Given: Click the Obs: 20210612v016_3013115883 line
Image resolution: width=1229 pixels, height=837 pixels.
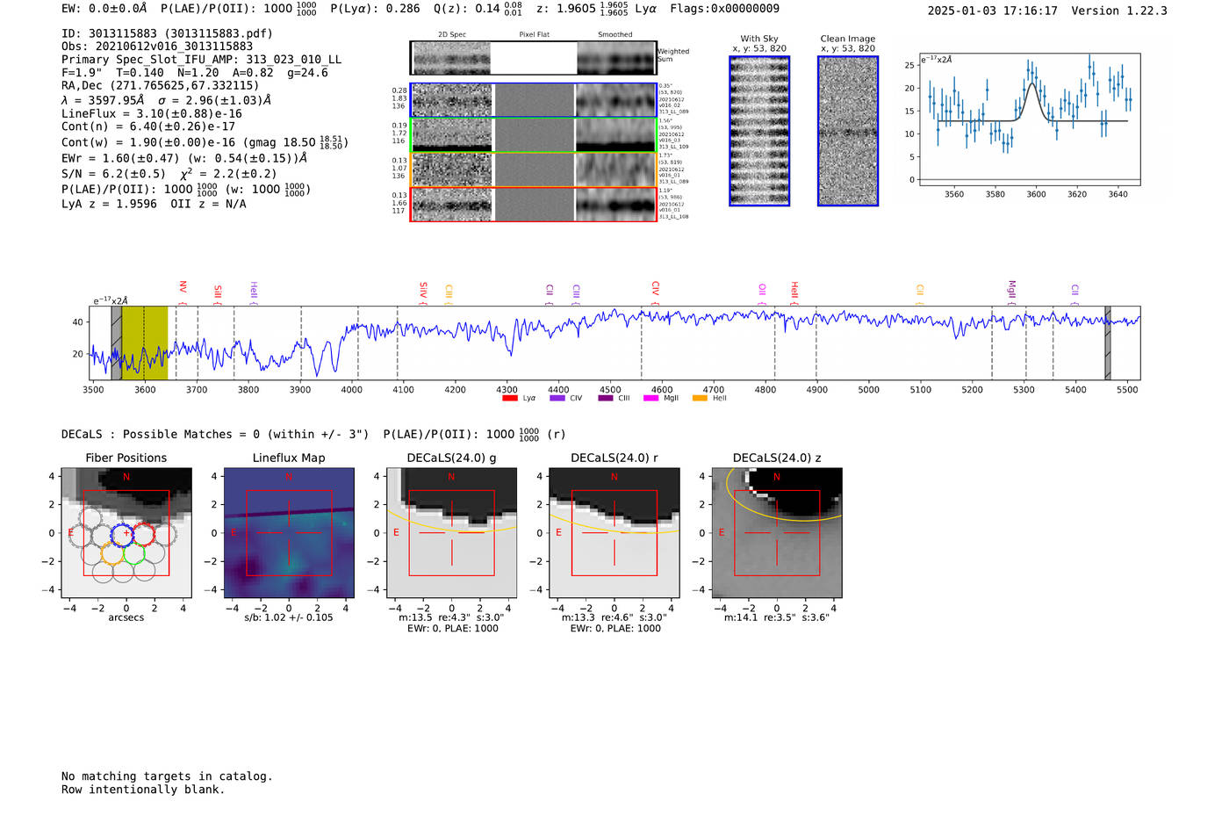Looking at the screenshot, I should tap(157, 47).
